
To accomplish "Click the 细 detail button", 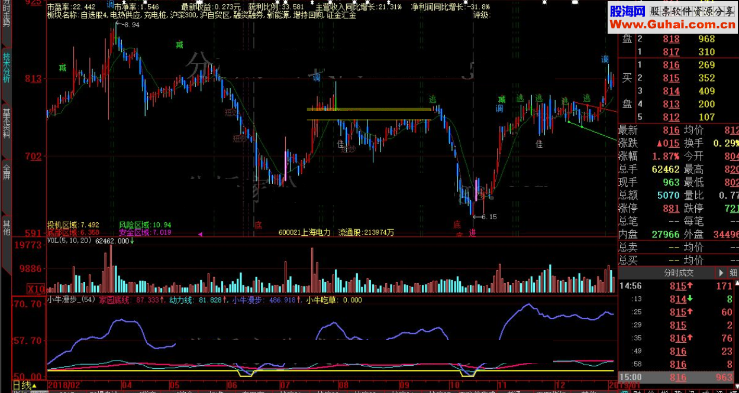I will click(733, 273).
